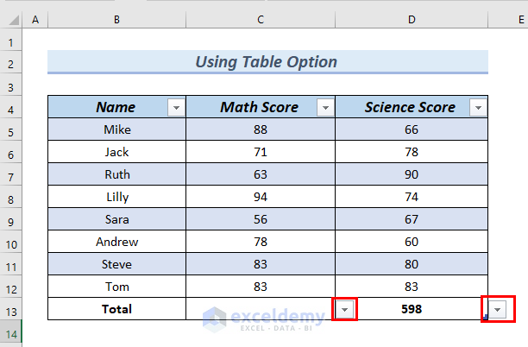Click the 'Using Table Option' title cell
This screenshot has width=528, height=347.
267,62
